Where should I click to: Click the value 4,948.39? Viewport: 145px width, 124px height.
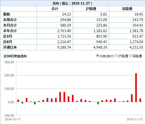[100, 47]
